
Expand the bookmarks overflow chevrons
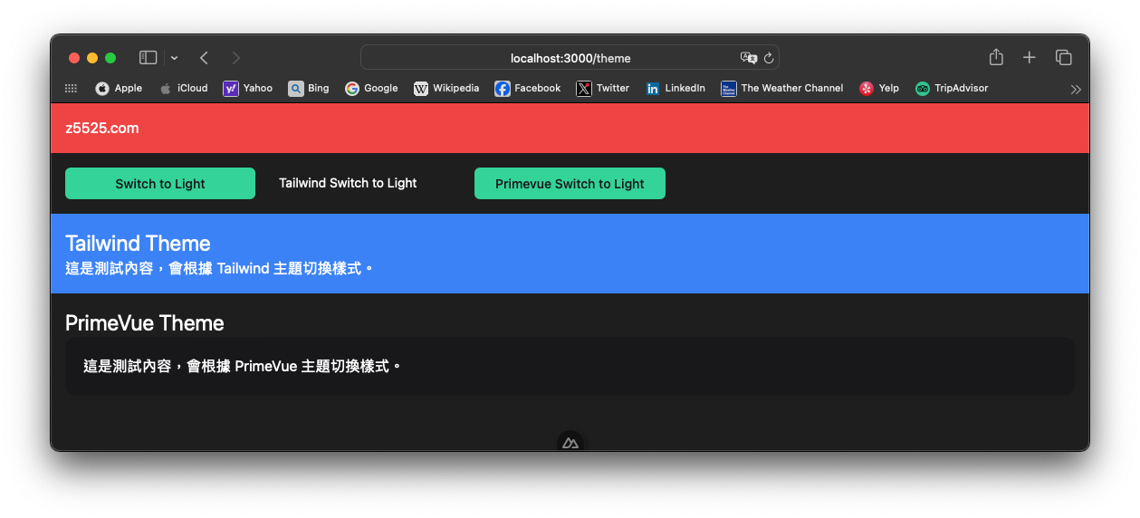pyautogui.click(x=1075, y=89)
